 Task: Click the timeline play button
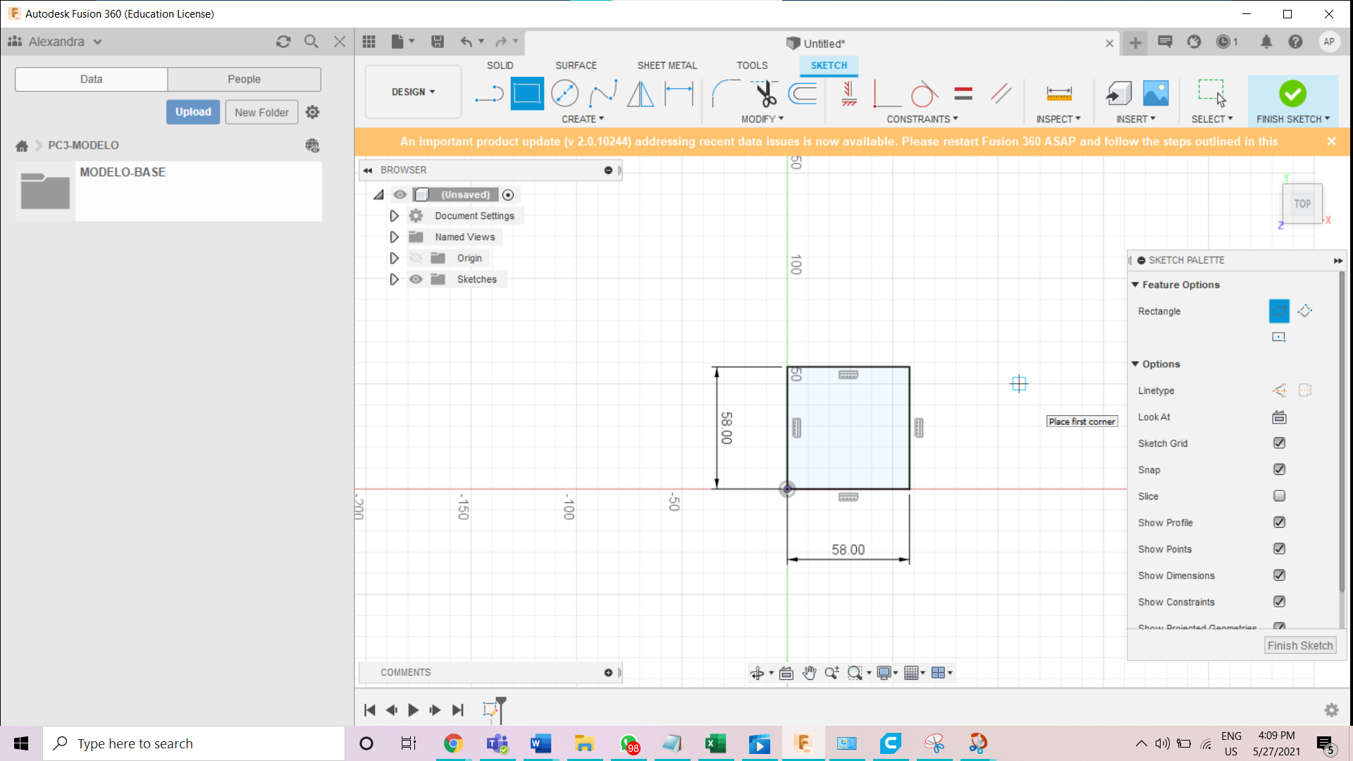click(x=413, y=710)
